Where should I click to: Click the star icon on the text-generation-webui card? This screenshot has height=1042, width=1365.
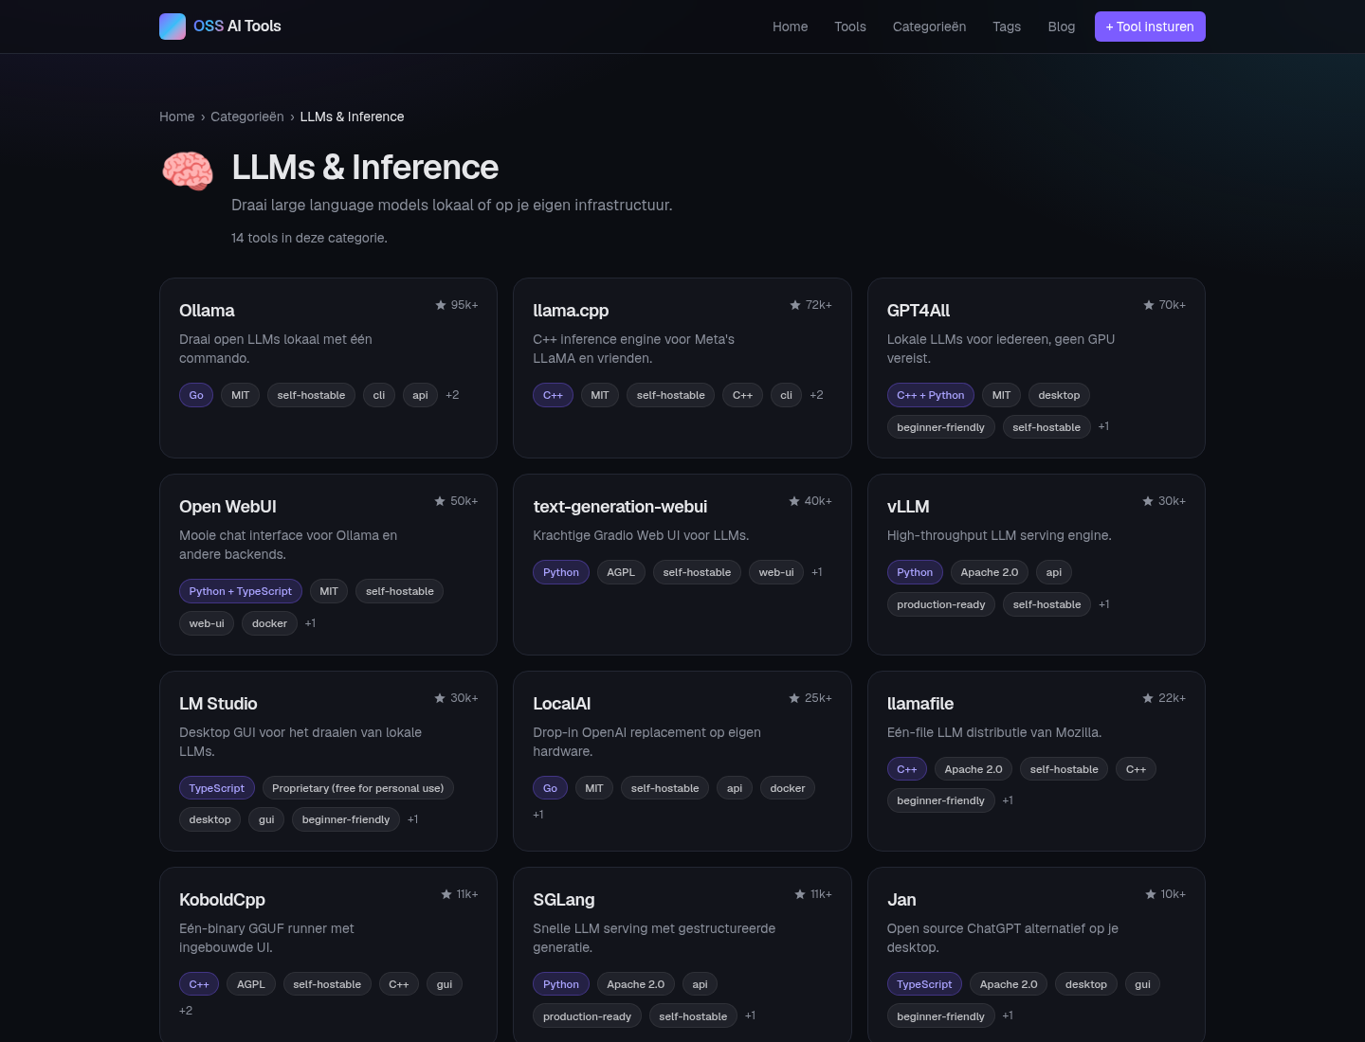[x=794, y=501]
